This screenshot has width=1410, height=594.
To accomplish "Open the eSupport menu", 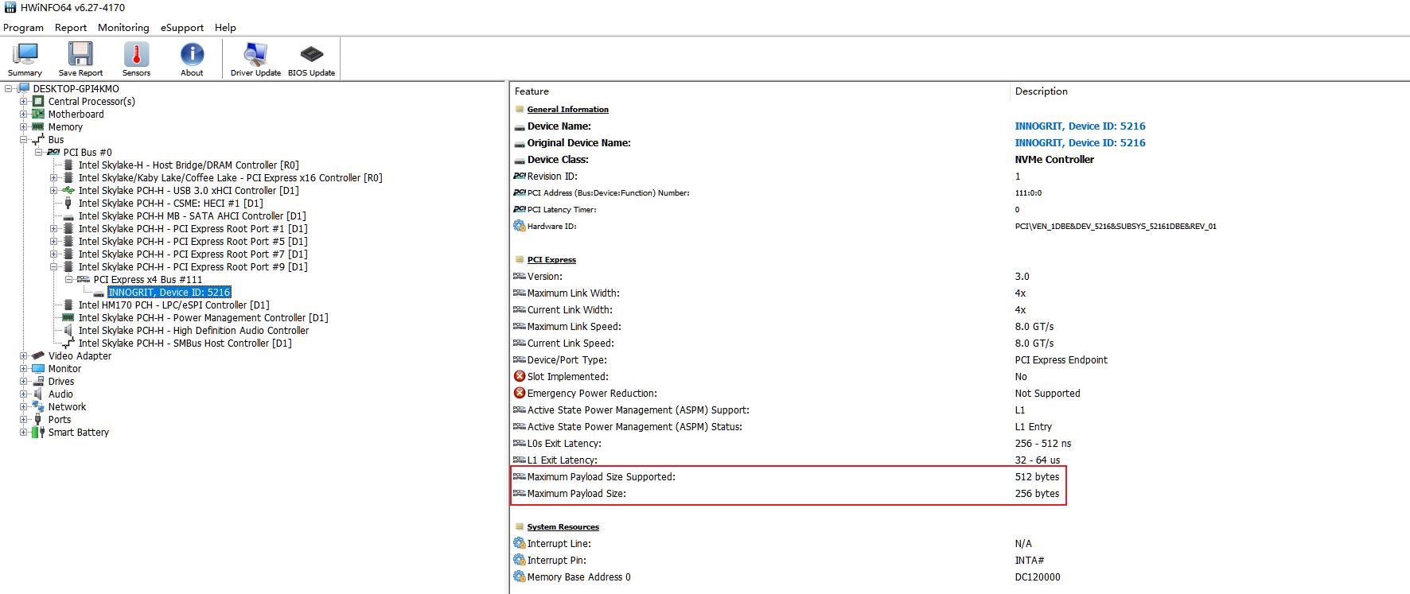I will tap(182, 28).
